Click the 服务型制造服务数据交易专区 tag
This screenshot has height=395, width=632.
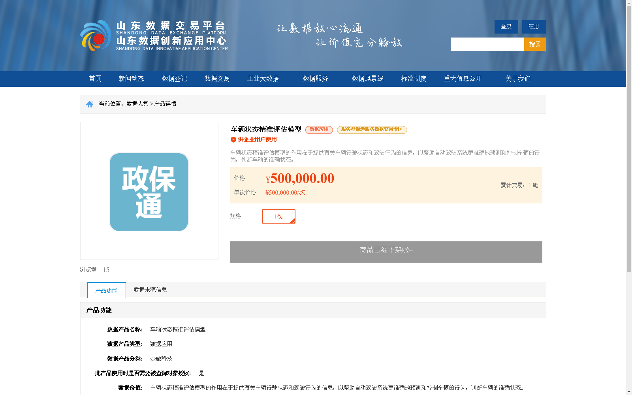click(x=372, y=130)
